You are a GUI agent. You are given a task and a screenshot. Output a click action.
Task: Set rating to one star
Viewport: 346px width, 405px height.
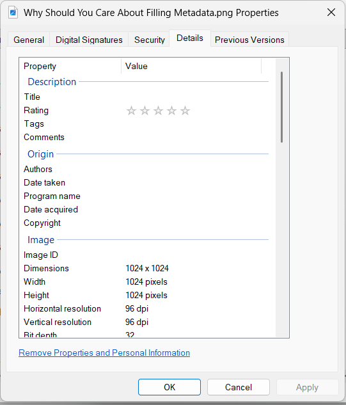131,111
